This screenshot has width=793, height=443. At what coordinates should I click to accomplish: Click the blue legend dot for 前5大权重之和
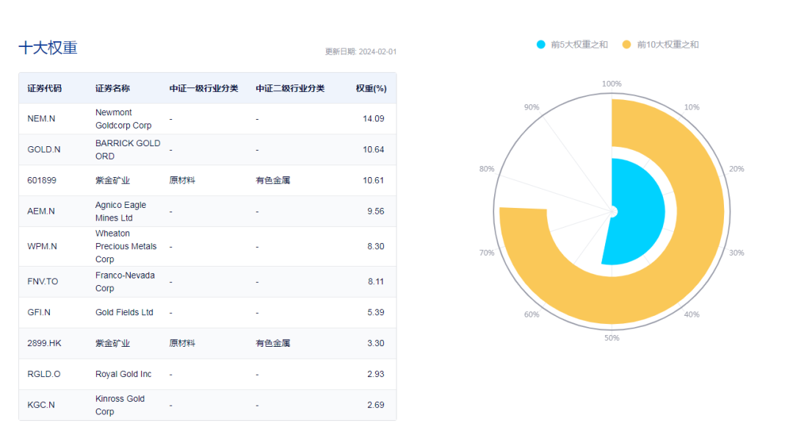click(x=540, y=45)
